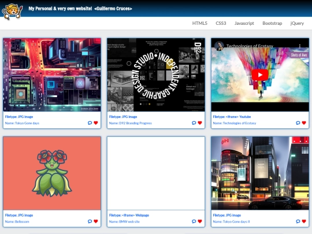Click comment bubble on the Bellossom card

coord(90,221)
